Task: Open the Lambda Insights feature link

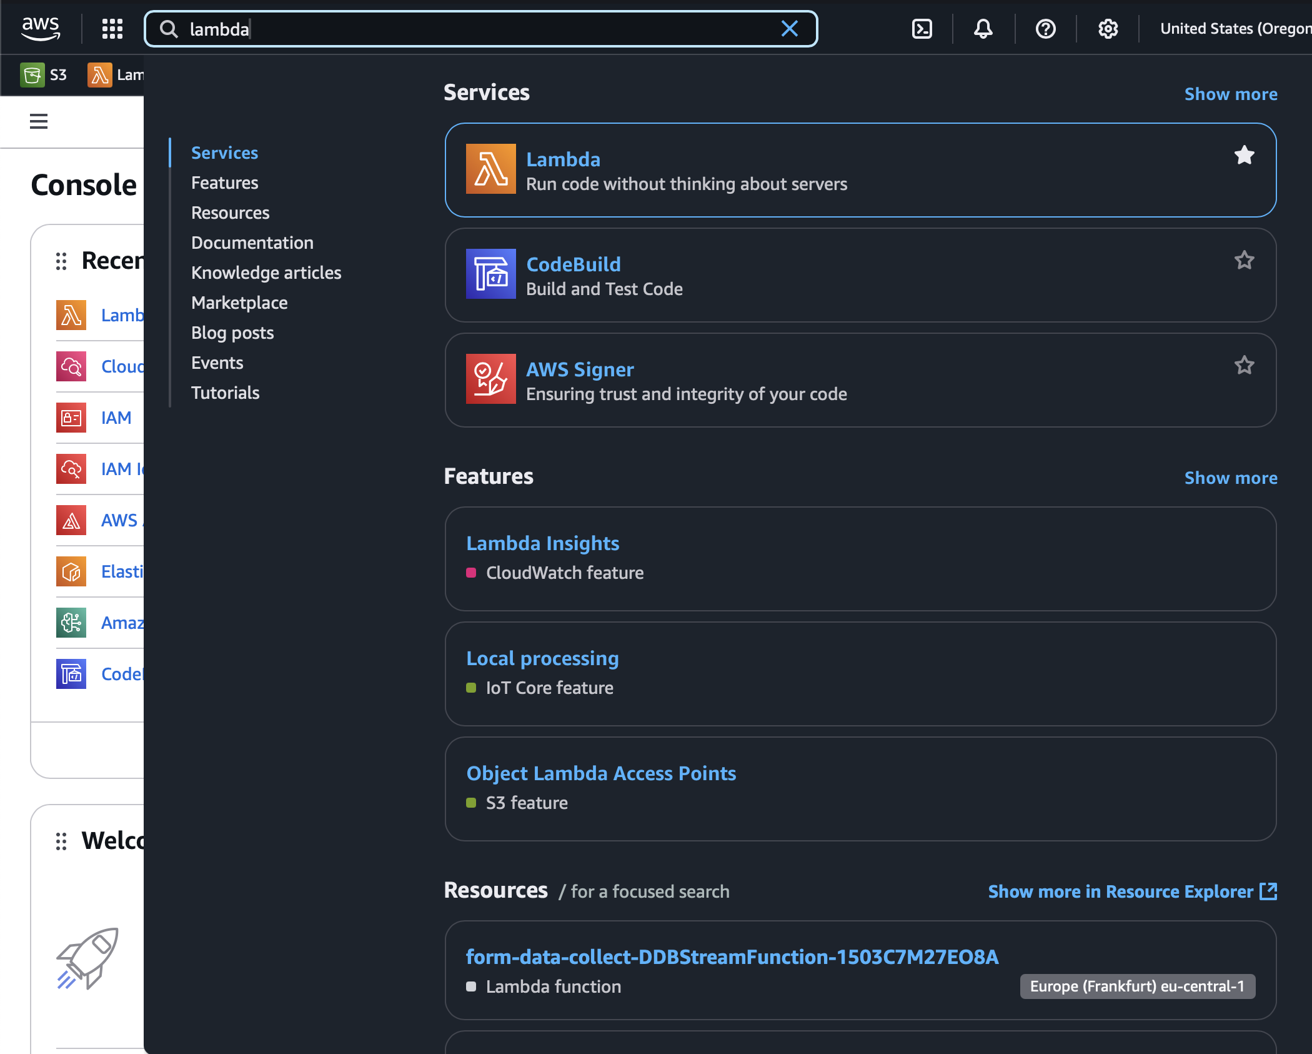Action: (542, 543)
